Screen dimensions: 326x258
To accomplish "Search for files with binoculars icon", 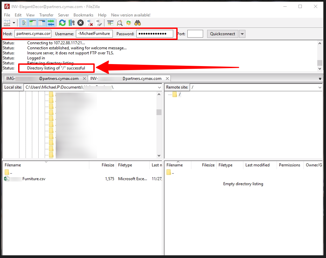I will click(x=138, y=23).
